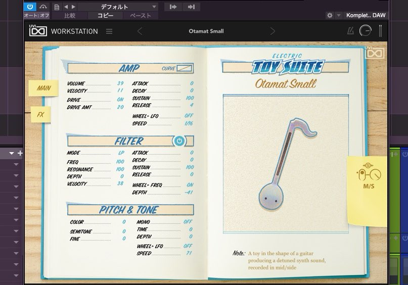Click the AMP RELEASE value 4
The width and height of the screenshot is (408, 285).
[x=192, y=105]
